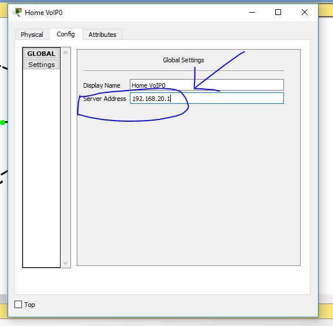Click the Server Address label

(104, 99)
